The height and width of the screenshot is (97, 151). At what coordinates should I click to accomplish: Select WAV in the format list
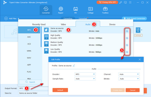point(29,58)
